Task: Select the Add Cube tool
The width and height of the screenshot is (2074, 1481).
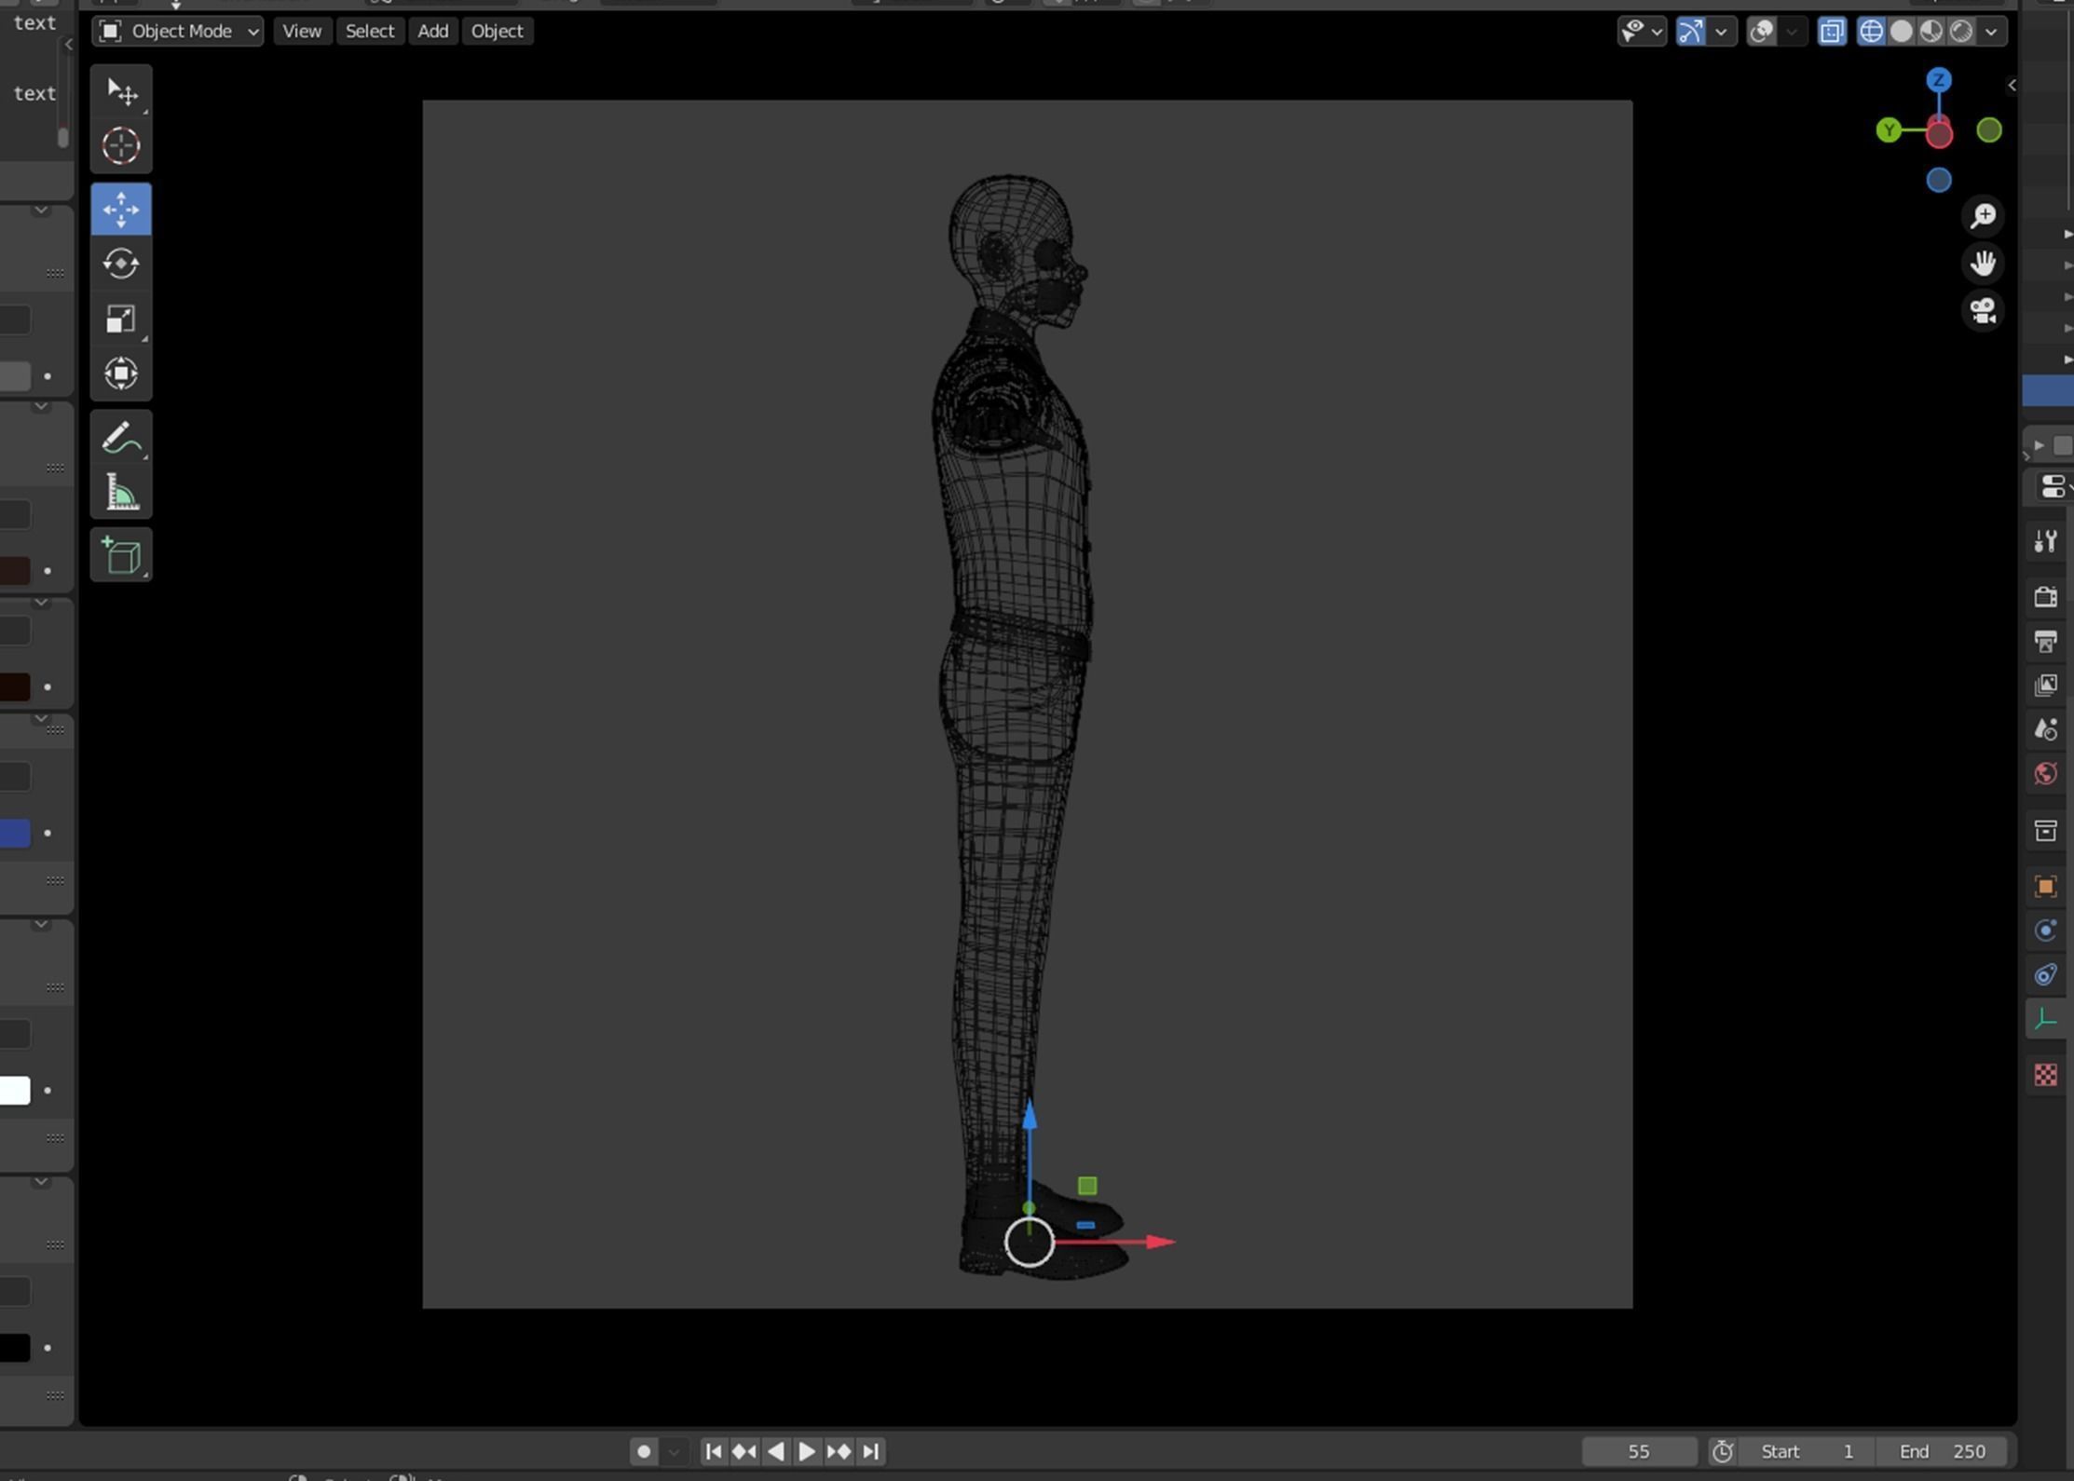Action: 121,556
